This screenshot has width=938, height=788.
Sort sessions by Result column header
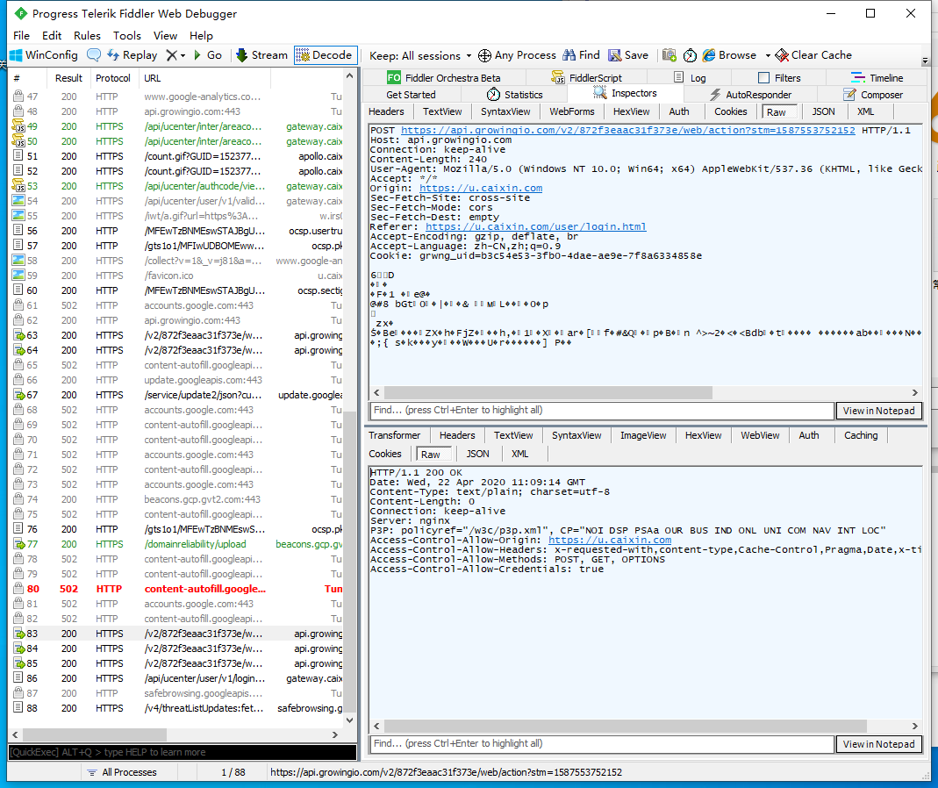pyautogui.click(x=68, y=78)
